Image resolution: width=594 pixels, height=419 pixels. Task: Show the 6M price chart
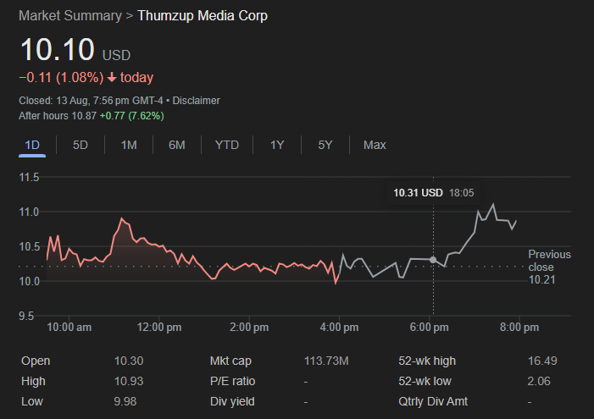click(x=176, y=145)
